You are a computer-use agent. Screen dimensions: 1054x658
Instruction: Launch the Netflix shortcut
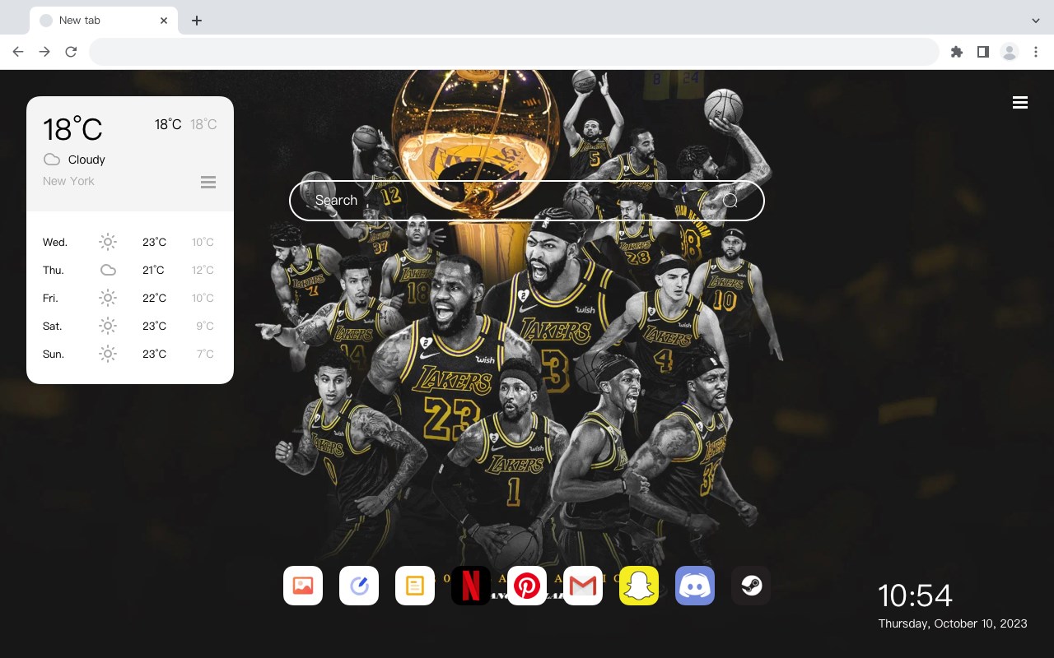[x=471, y=586]
